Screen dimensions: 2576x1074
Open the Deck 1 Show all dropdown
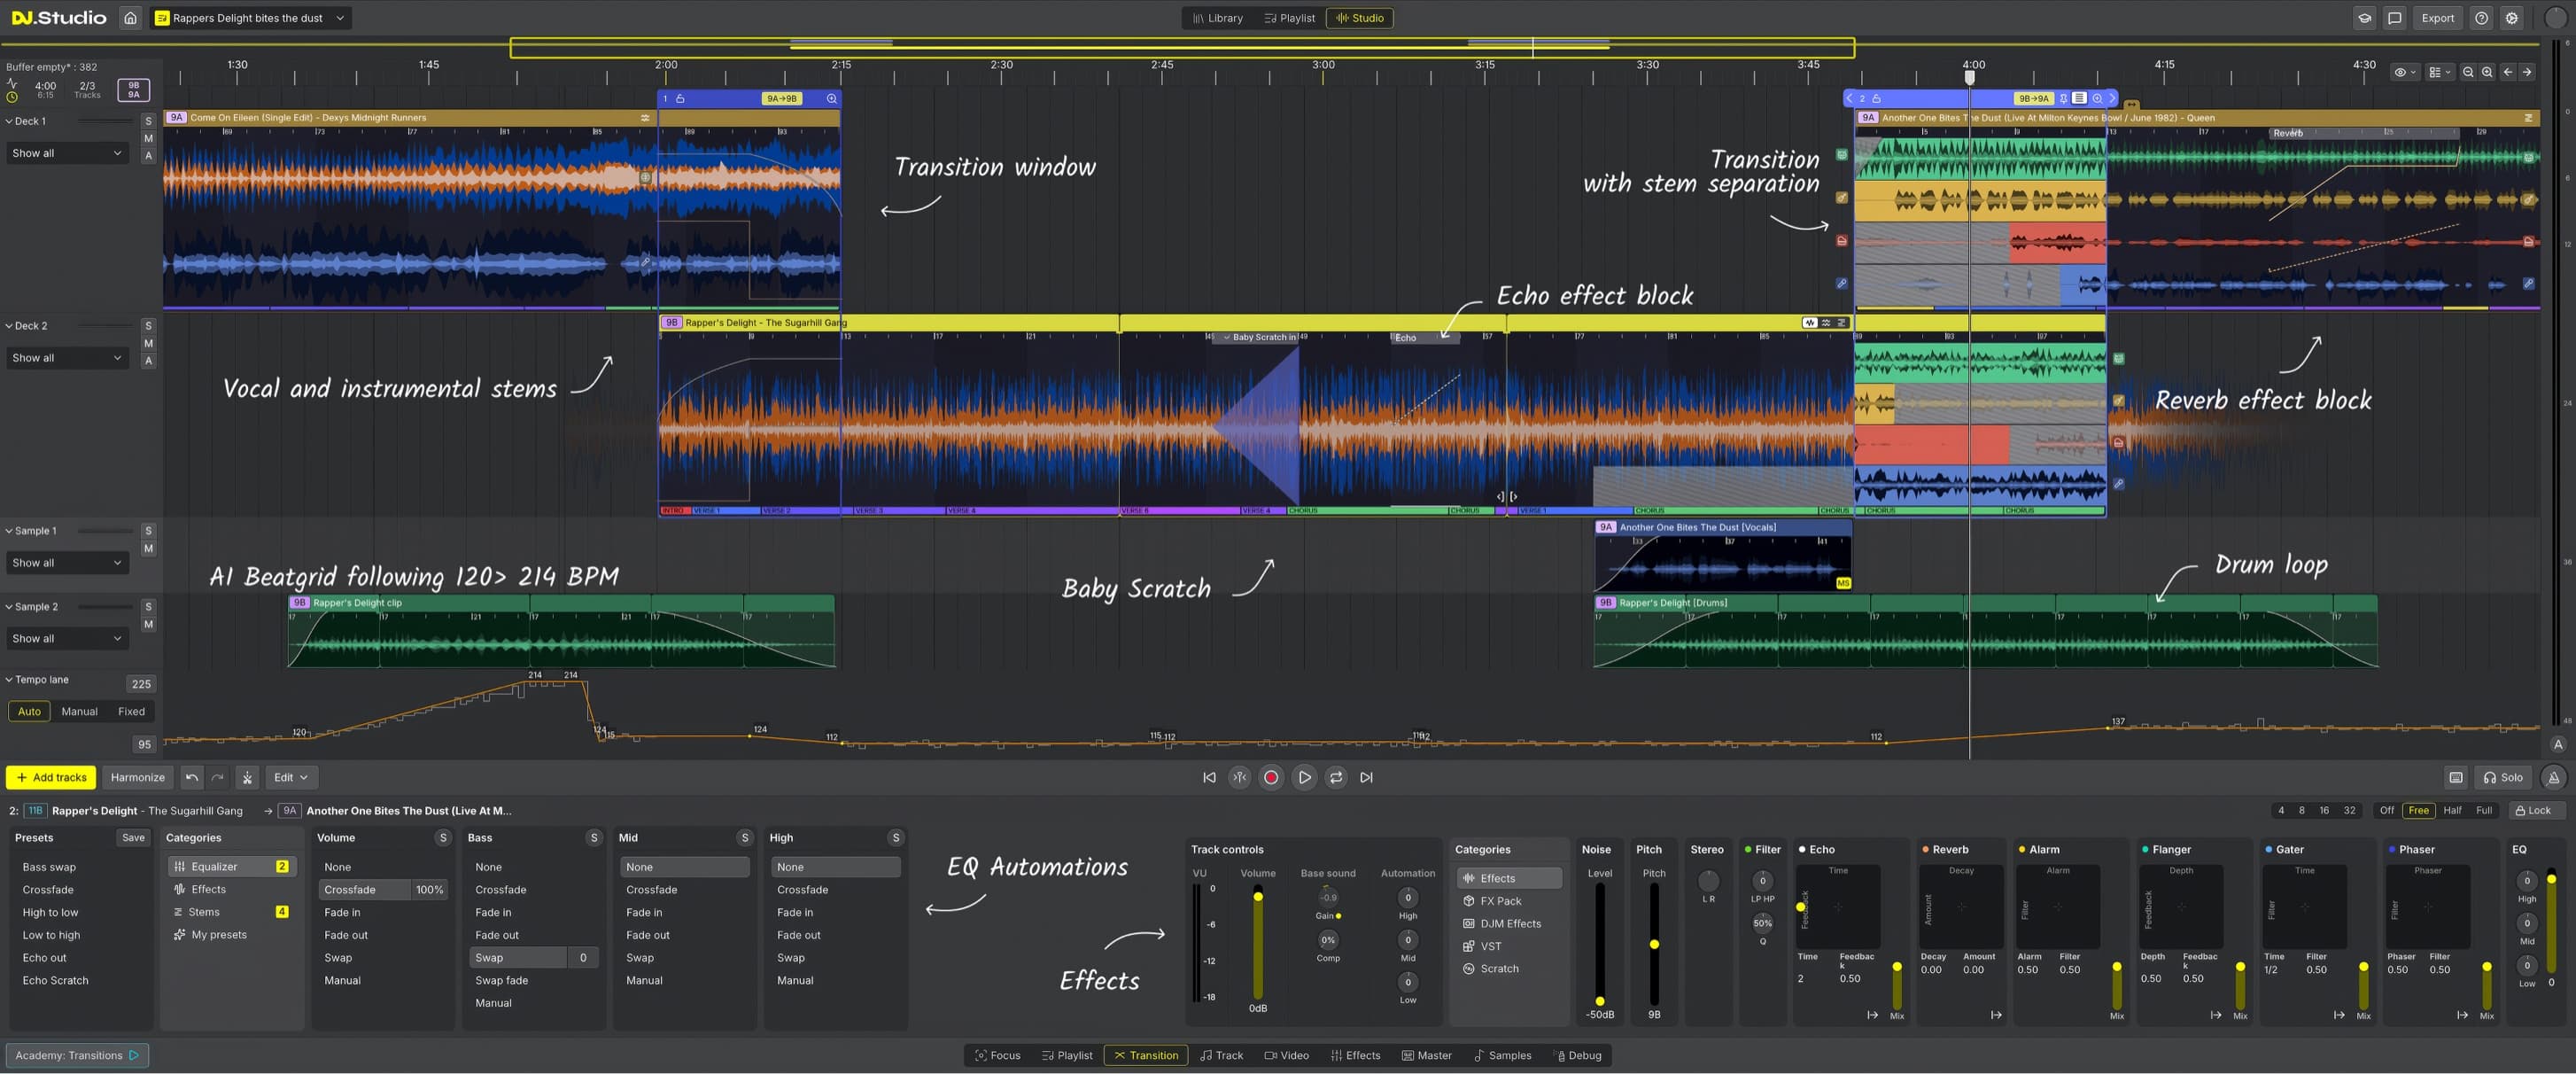67,153
